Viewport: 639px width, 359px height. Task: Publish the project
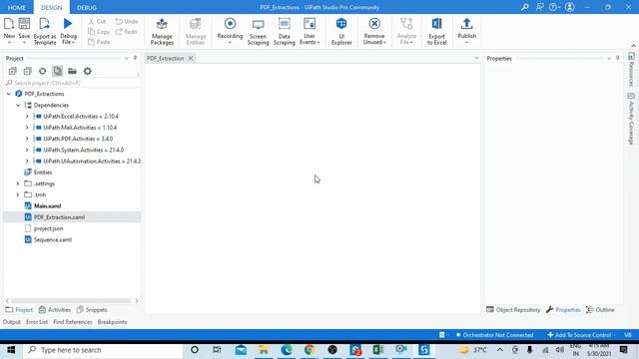tap(466, 31)
